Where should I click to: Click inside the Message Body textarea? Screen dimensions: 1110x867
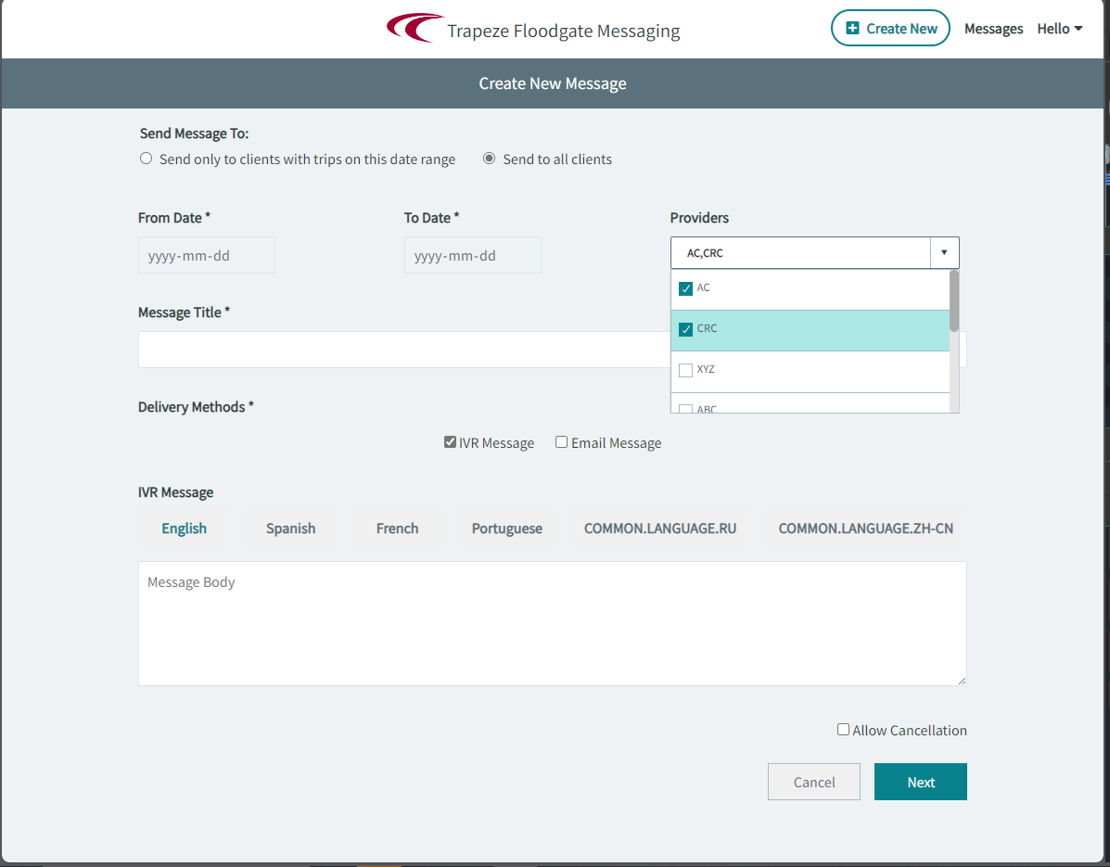(552, 621)
